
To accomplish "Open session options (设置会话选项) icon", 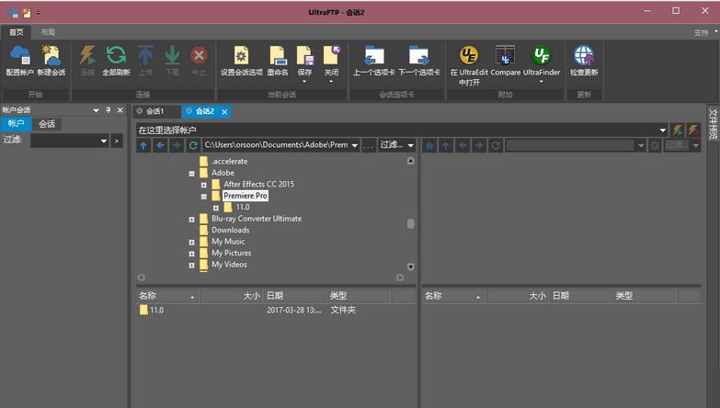I will [241, 55].
